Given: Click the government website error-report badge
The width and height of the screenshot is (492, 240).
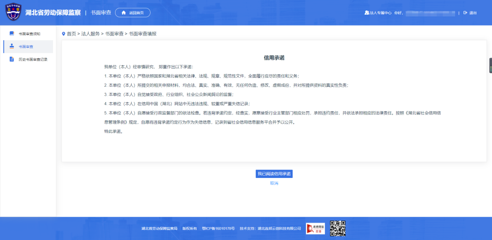Looking at the screenshot, I should [x=315, y=228].
